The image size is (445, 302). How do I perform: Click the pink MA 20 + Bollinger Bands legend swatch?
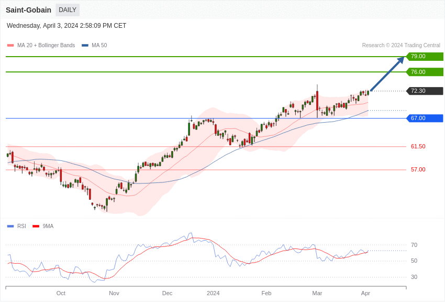(10, 46)
